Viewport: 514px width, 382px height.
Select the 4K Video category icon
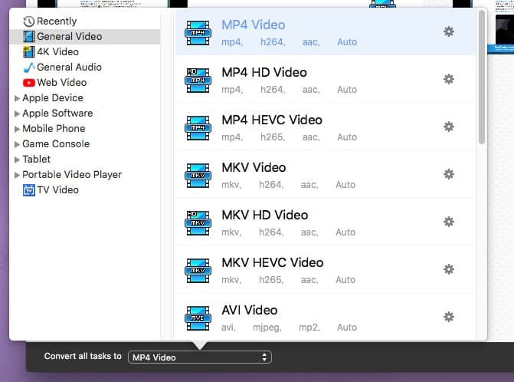(29, 51)
